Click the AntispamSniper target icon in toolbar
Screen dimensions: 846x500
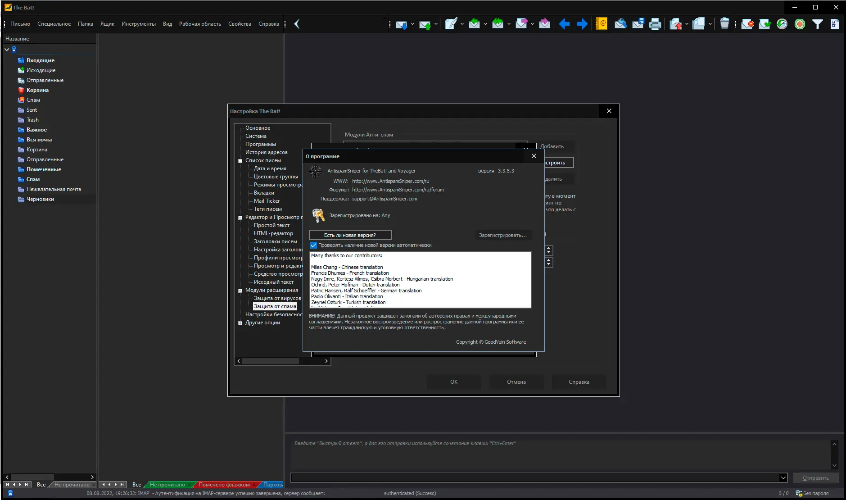(800, 24)
